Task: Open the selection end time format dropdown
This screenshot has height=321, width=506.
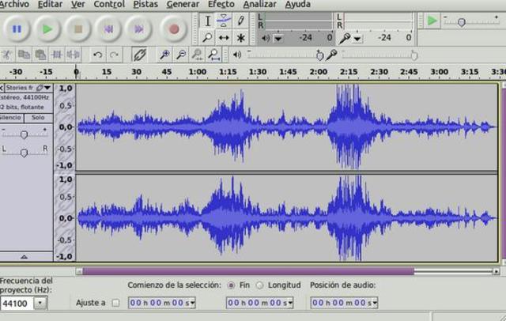Action: pyautogui.click(x=290, y=303)
